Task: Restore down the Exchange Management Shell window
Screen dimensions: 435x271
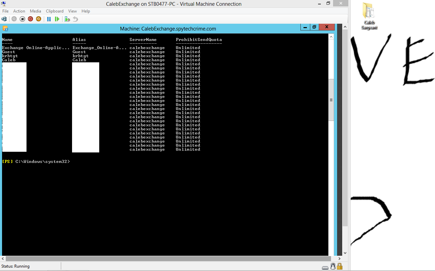Action: click(x=314, y=27)
